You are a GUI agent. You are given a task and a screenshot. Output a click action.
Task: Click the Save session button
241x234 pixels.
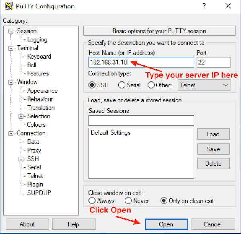(x=213, y=149)
